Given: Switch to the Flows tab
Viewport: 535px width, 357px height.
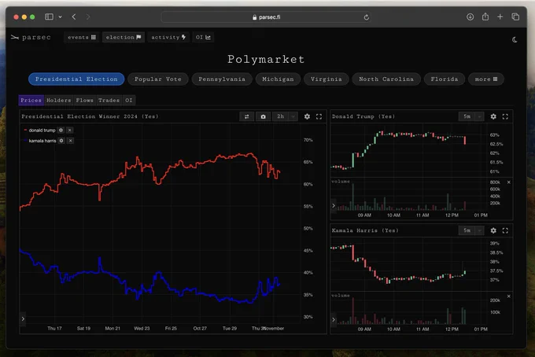Looking at the screenshot, I should click(85, 100).
